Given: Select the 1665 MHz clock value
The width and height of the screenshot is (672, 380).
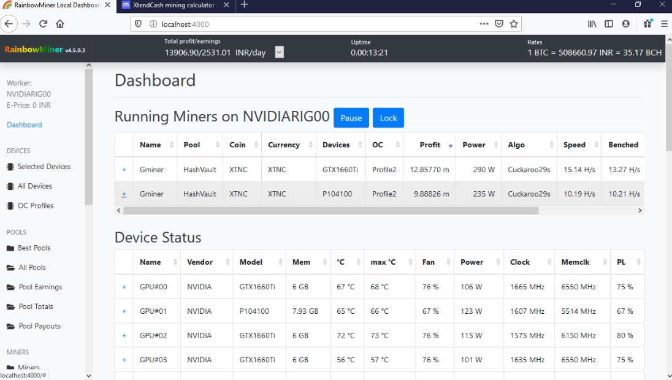Looking at the screenshot, I should [x=527, y=287].
